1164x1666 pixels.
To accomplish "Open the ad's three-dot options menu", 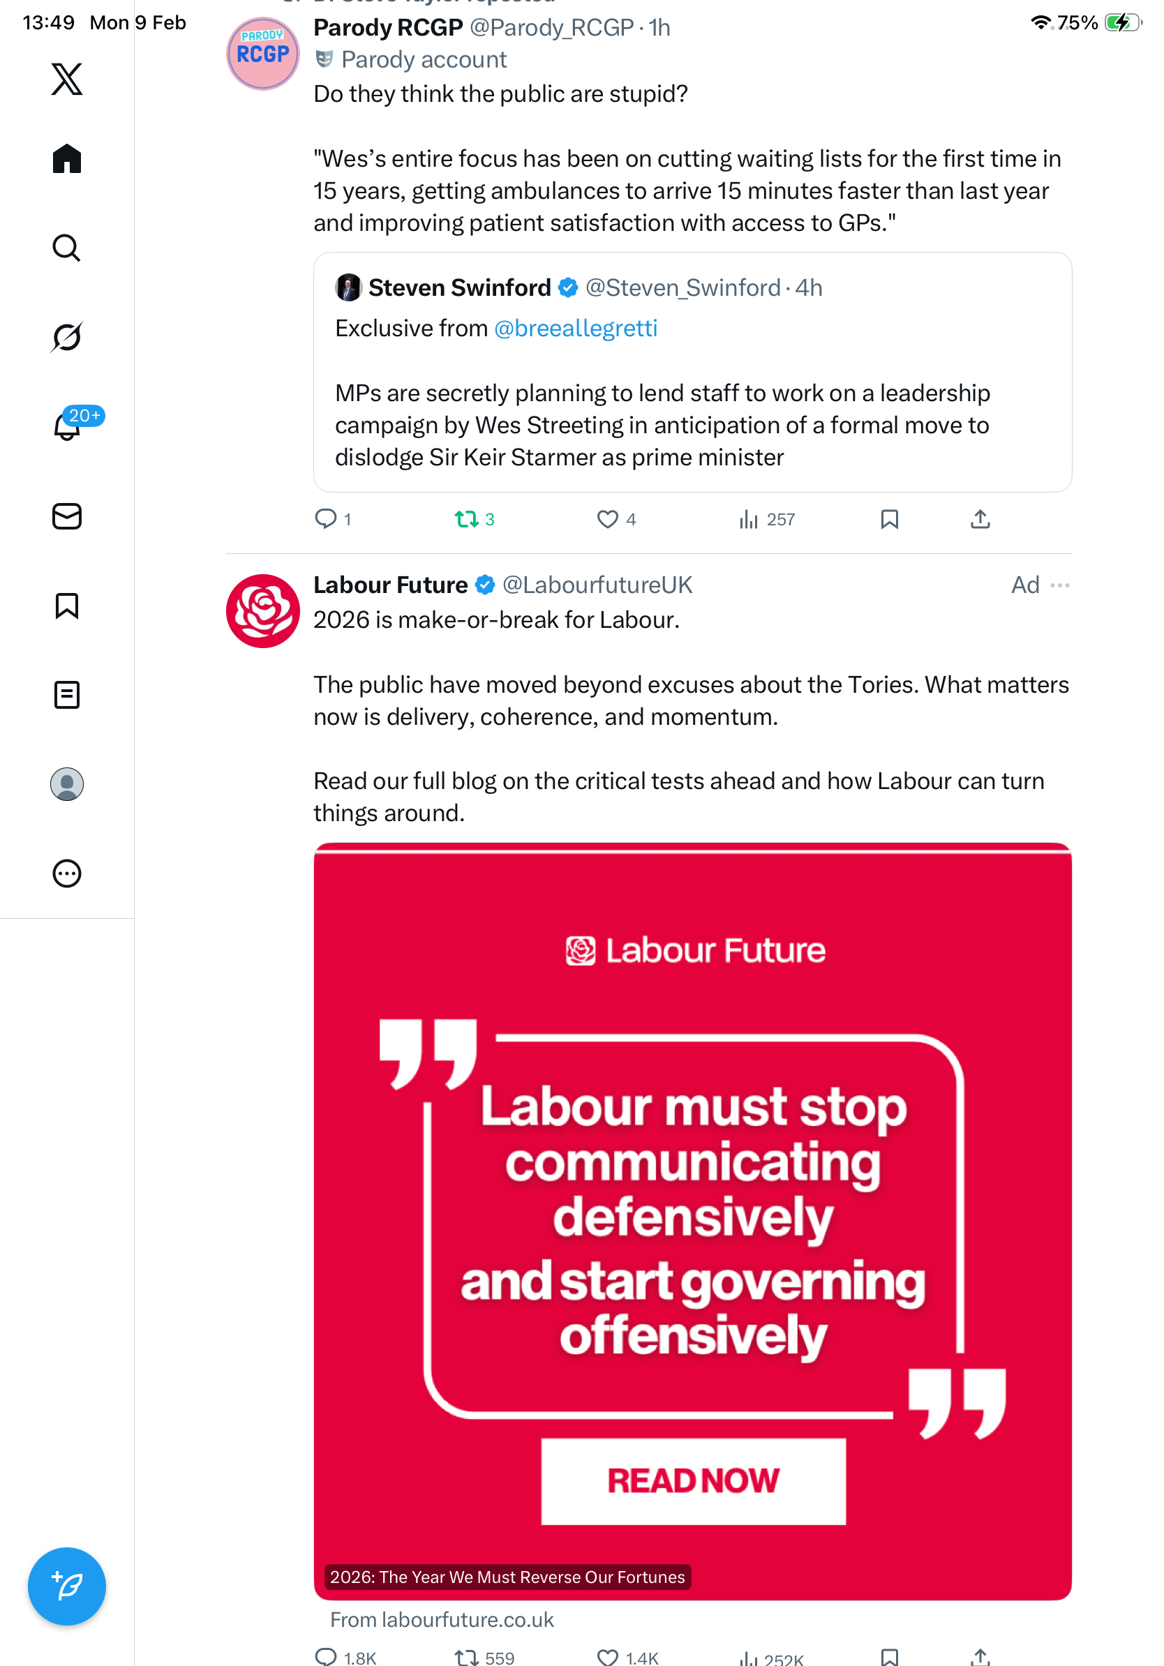I will (1059, 585).
